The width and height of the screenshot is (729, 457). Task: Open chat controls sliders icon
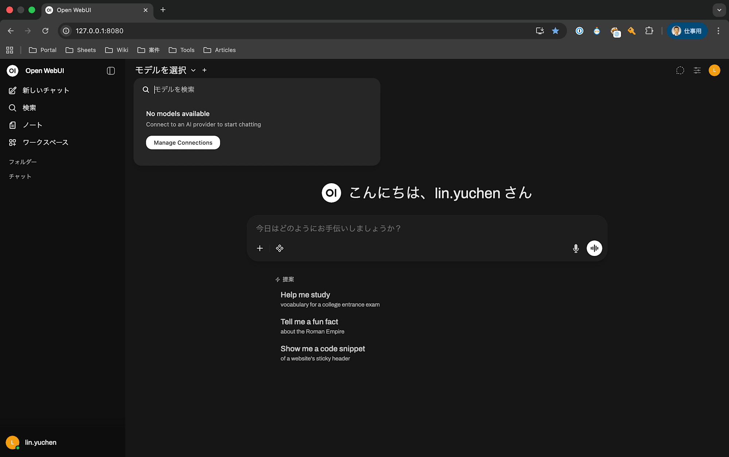[697, 70]
